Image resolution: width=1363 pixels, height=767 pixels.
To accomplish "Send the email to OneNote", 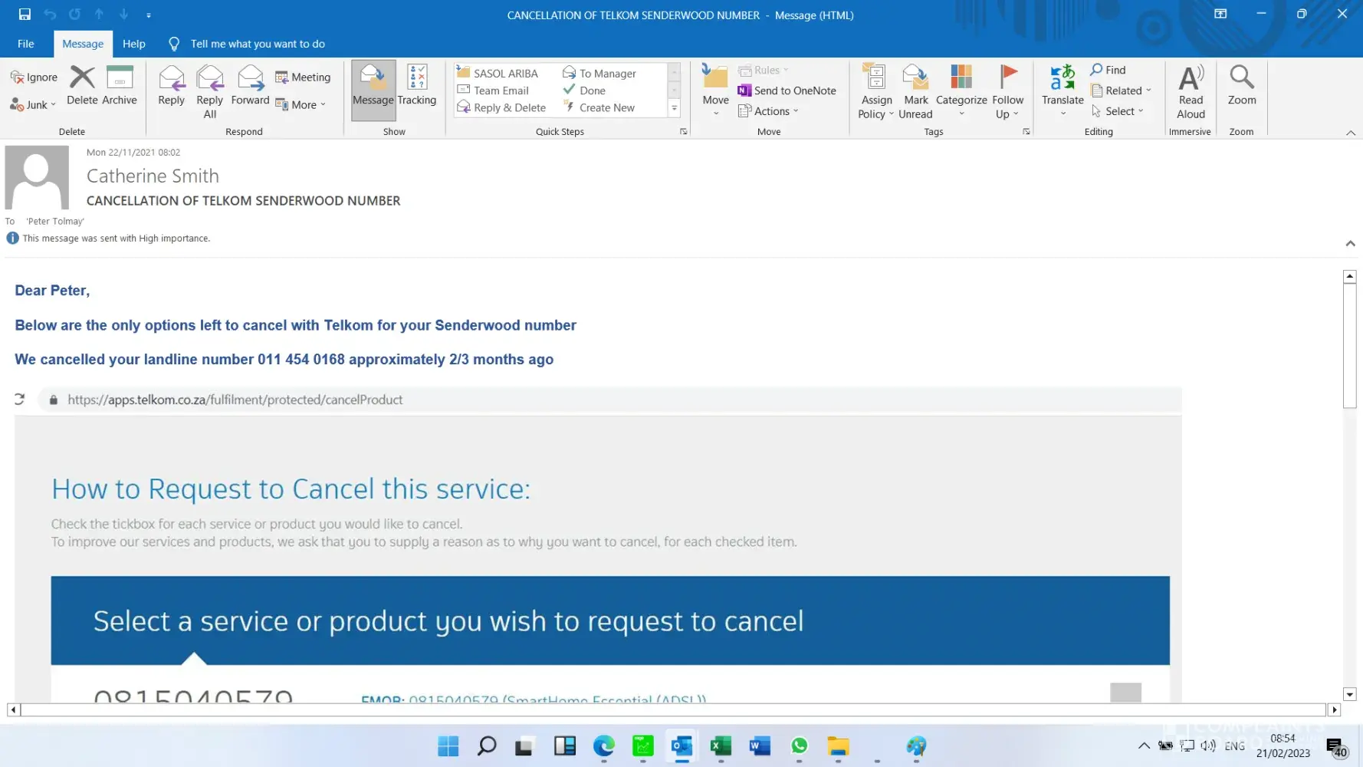I will tap(787, 91).
